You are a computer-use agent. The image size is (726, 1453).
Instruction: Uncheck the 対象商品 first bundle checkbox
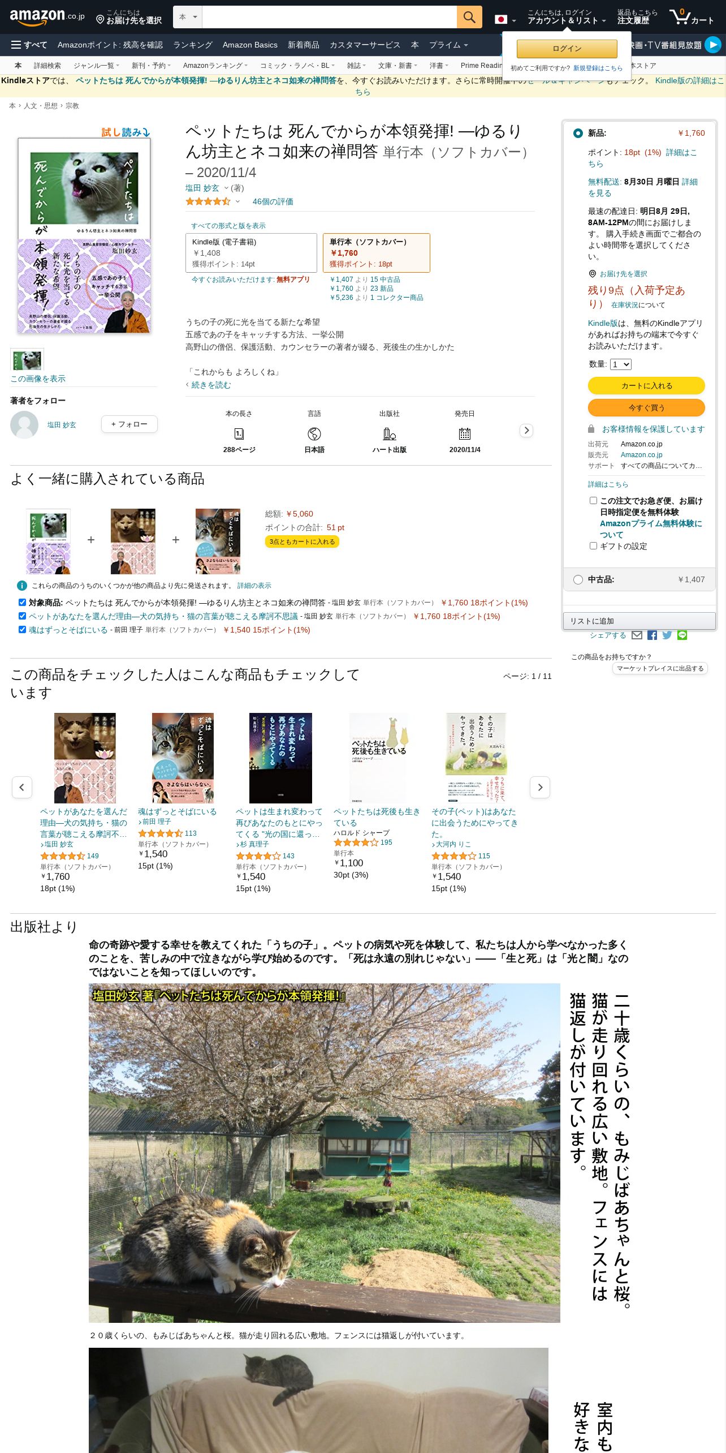click(x=22, y=603)
